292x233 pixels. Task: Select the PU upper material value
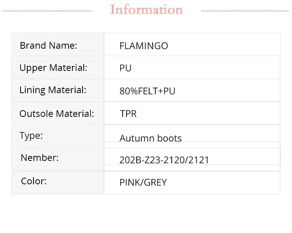[x=125, y=68]
